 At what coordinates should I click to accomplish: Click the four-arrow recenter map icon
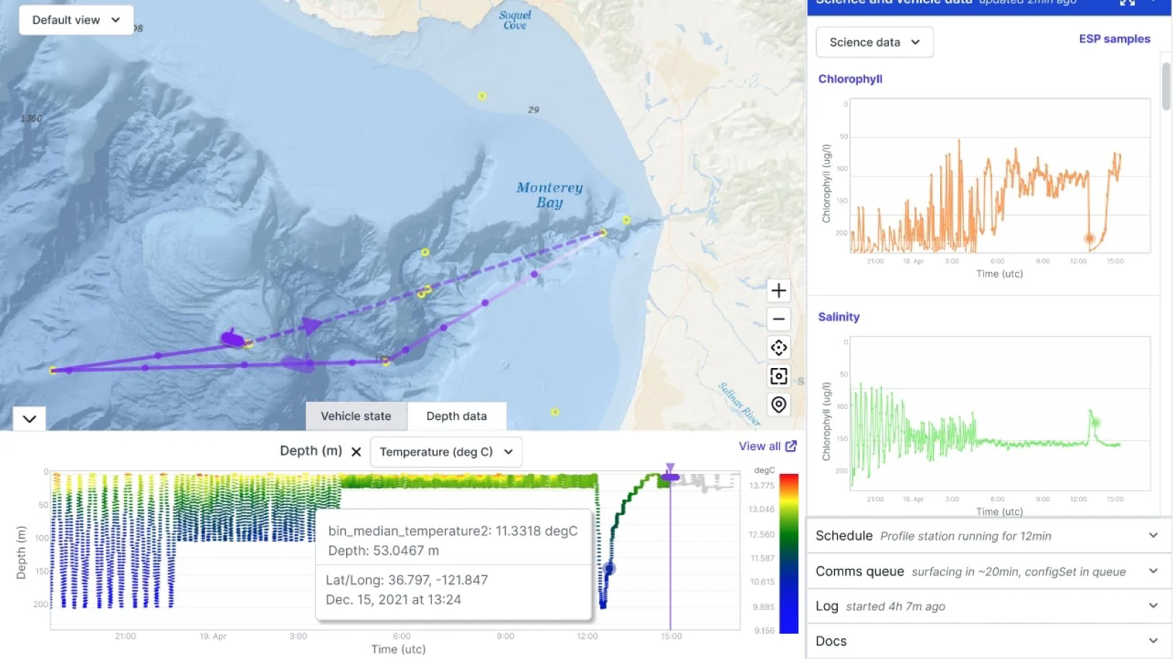click(779, 348)
